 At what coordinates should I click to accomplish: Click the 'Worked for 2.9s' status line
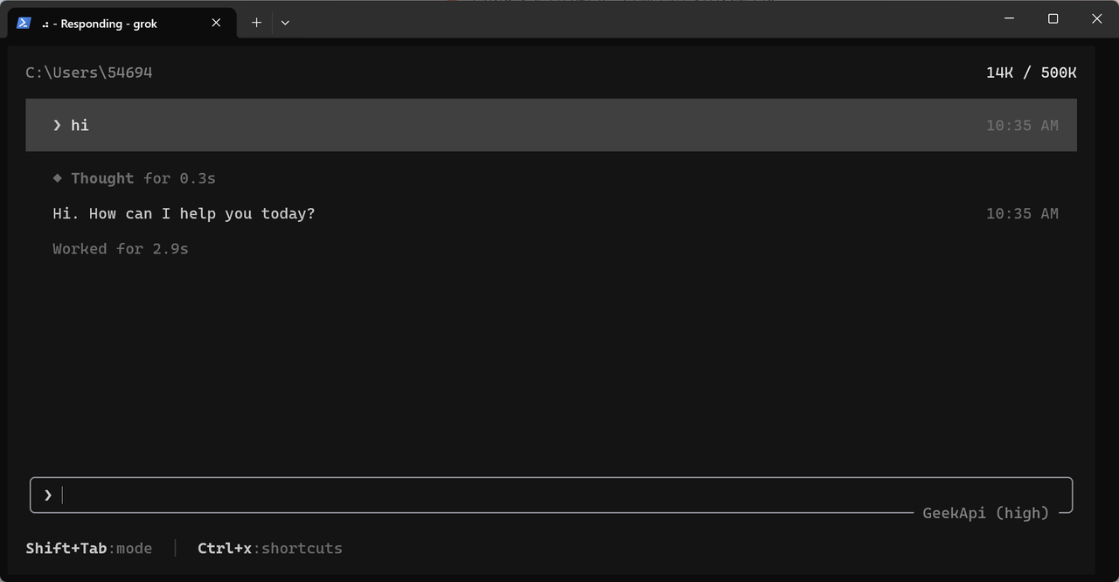(121, 249)
